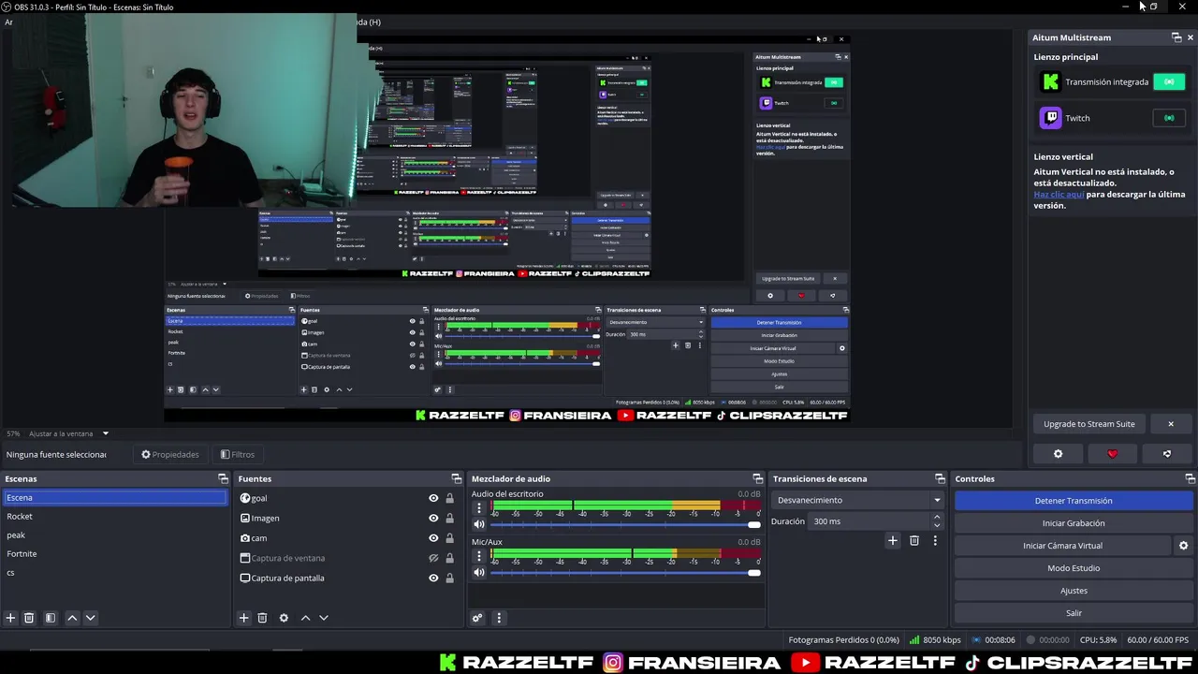Screen dimensions: 1198x674
Task: Pop out the Aitum Multistream dock
Action: click(x=1176, y=37)
